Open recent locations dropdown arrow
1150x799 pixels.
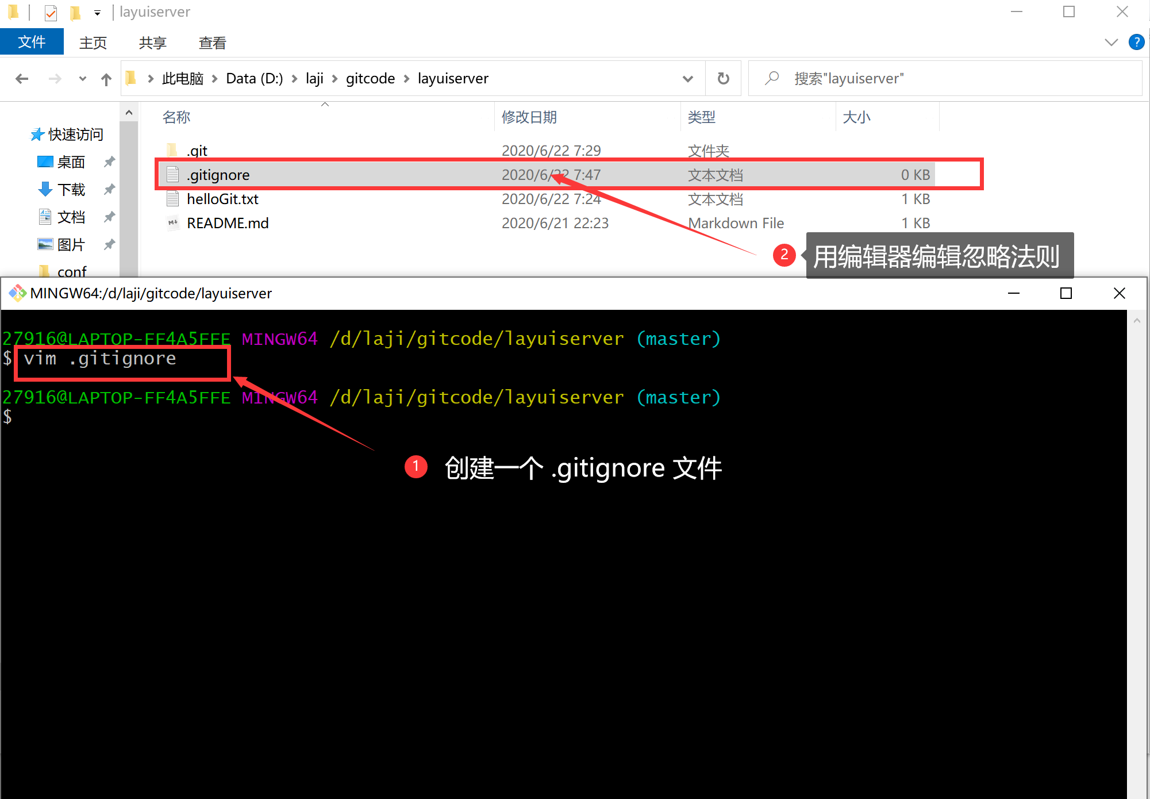click(x=82, y=79)
